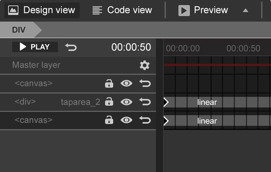Click the Preview button
Image resolution: width=271 pixels, height=172 pixels.
click(203, 10)
